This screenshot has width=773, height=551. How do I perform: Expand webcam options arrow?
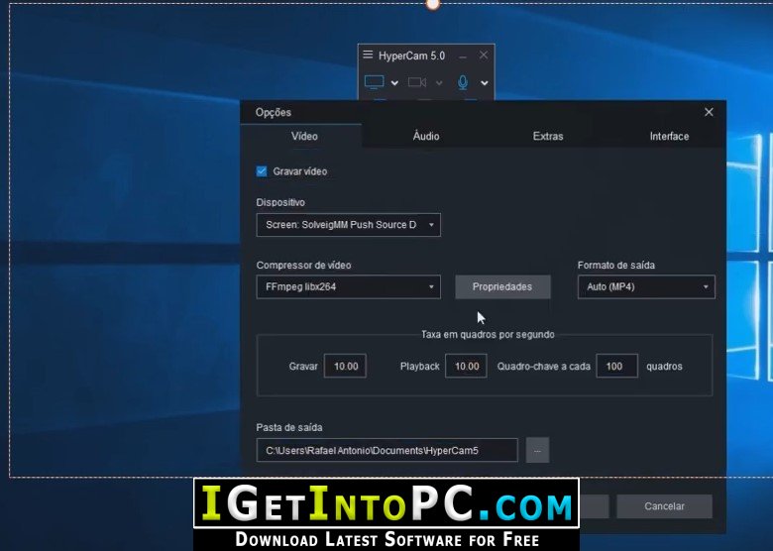coord(439,83)
